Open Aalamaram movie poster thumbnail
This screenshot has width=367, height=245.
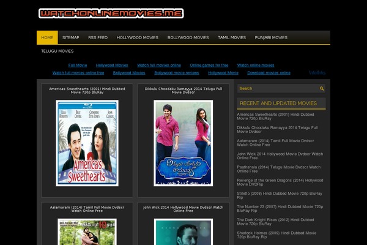coord(87,232)
